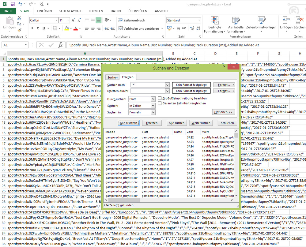Expand the Standard number format list
The image size is (306, 247).
[199, 20]
